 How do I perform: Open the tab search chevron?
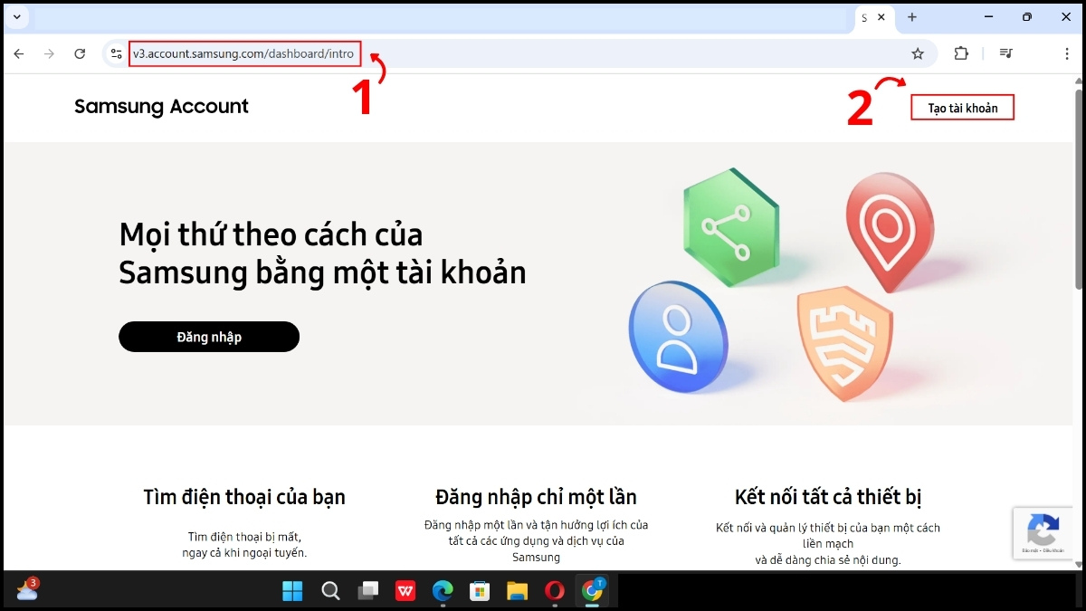[16, 16]
